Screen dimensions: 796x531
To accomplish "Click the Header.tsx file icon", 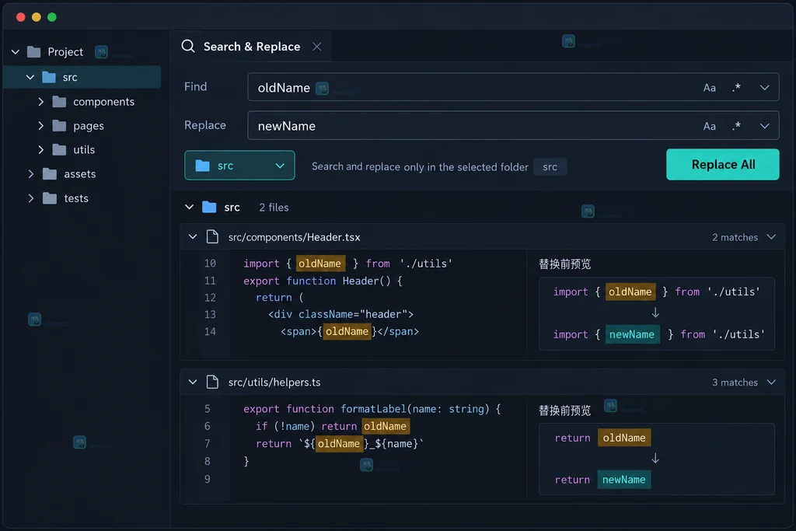I will [x=212, y=236].
